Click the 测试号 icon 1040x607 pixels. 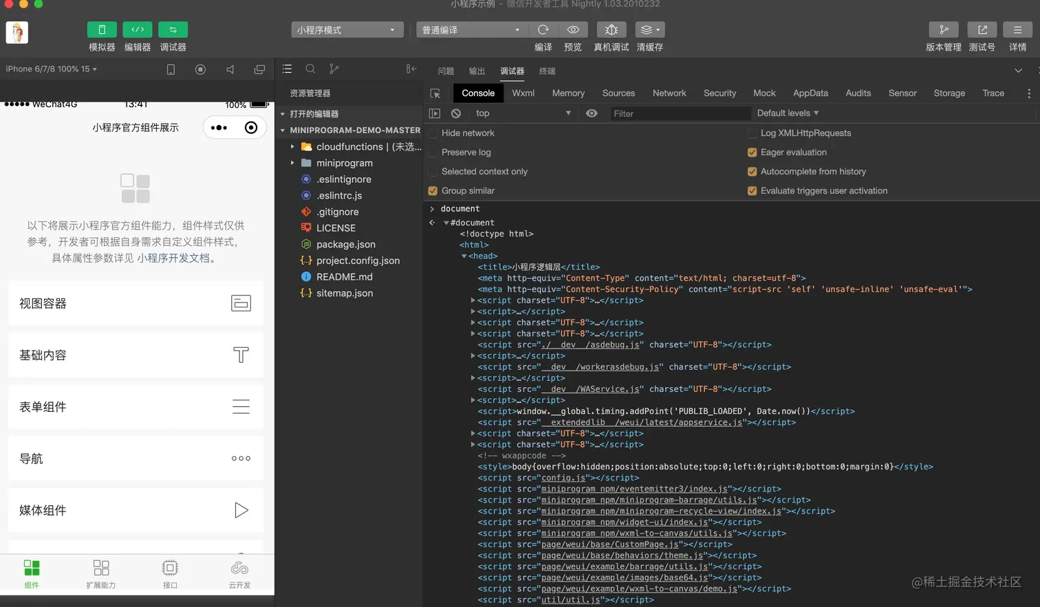click(x=982, y=30)
